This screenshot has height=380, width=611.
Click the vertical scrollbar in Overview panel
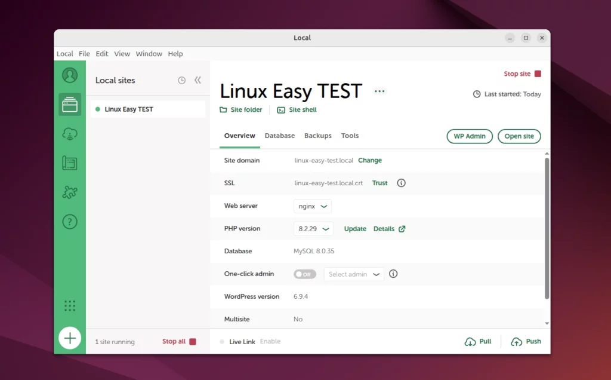click(x=547, y=227)
